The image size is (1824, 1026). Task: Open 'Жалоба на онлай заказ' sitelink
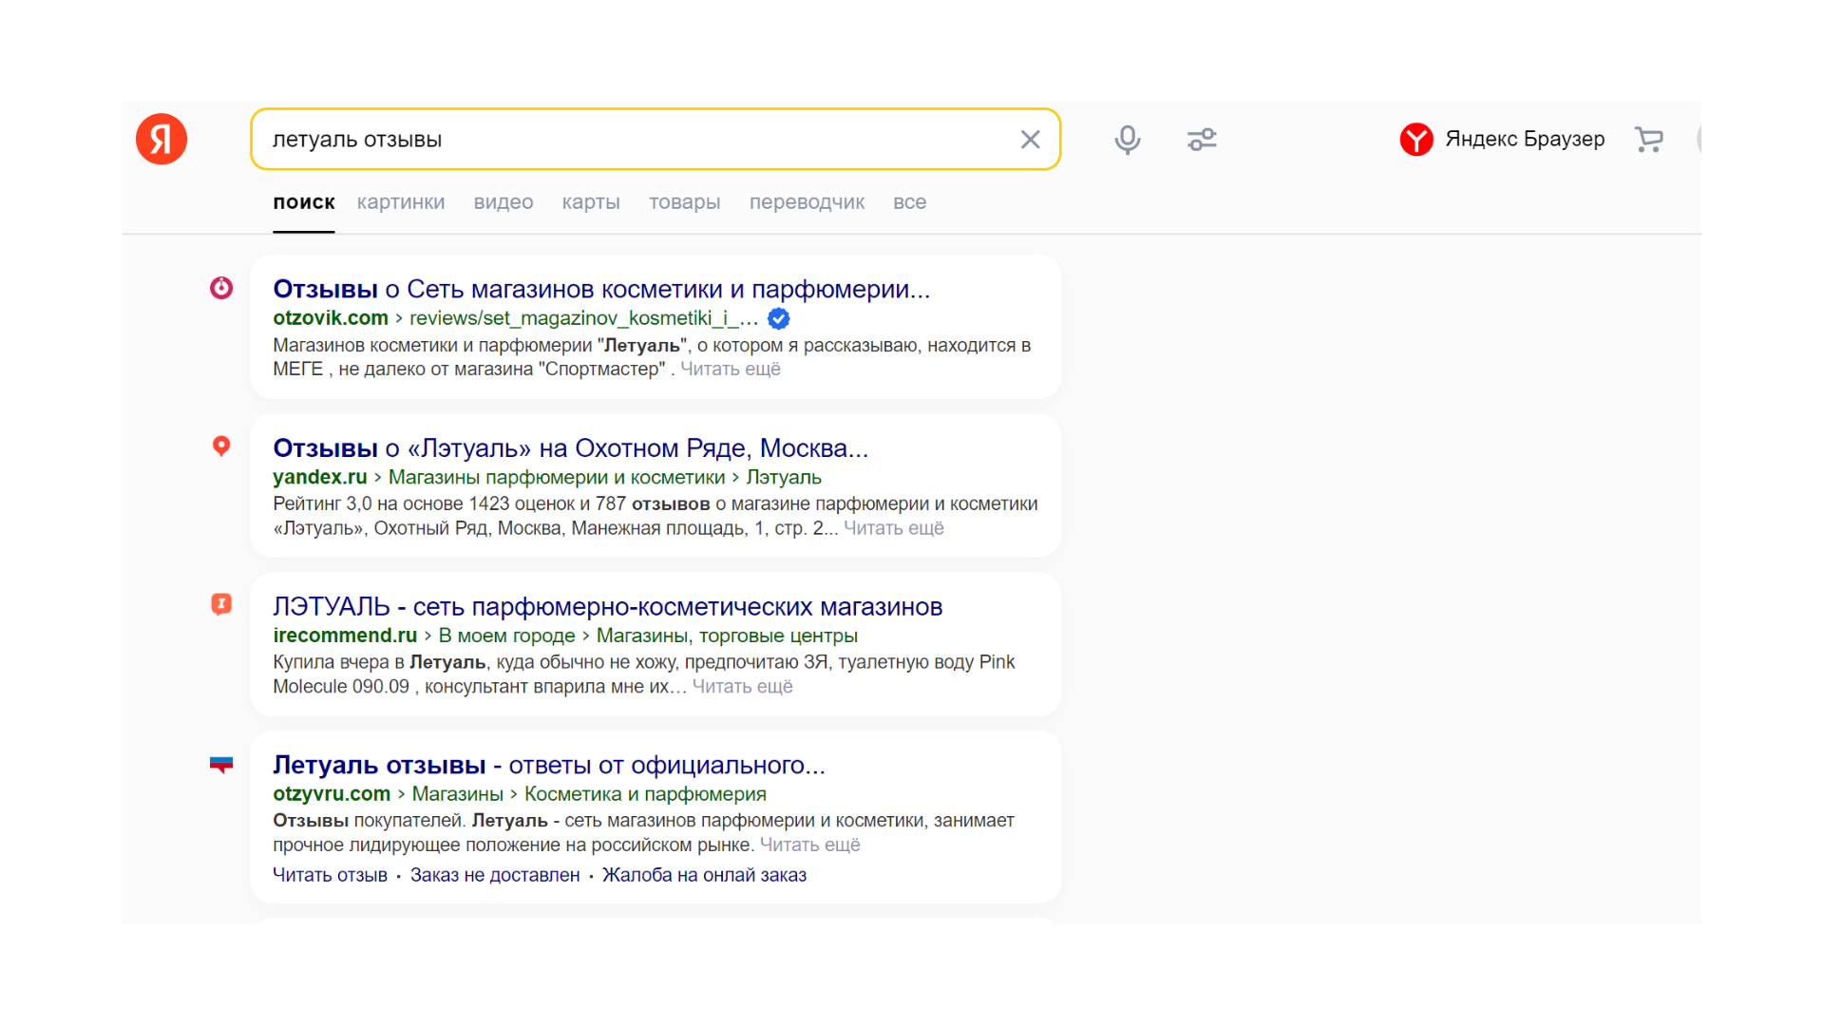pyautogui.click(x=705, y=875)
